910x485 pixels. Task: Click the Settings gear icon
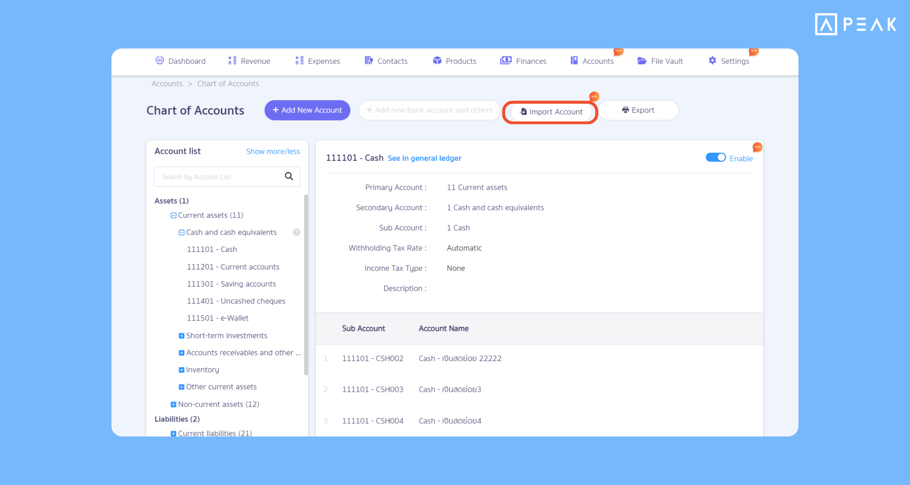712,61
